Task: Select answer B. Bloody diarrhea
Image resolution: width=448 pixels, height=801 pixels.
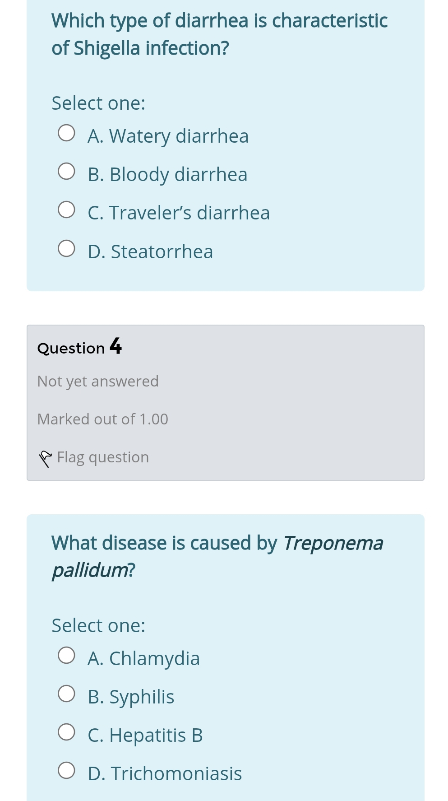Action: pos(66,171)
